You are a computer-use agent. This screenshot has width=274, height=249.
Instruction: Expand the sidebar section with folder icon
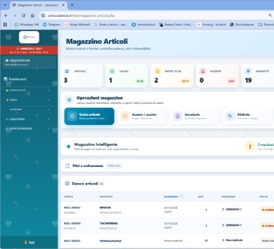coord(28,90)
